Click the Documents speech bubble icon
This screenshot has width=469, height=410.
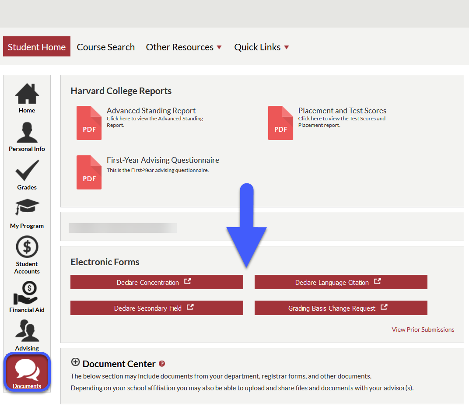[27, 370]
